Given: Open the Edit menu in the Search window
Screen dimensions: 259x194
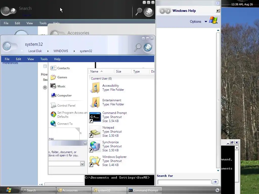Looking at the screenshot, I should tap(17, 23).
